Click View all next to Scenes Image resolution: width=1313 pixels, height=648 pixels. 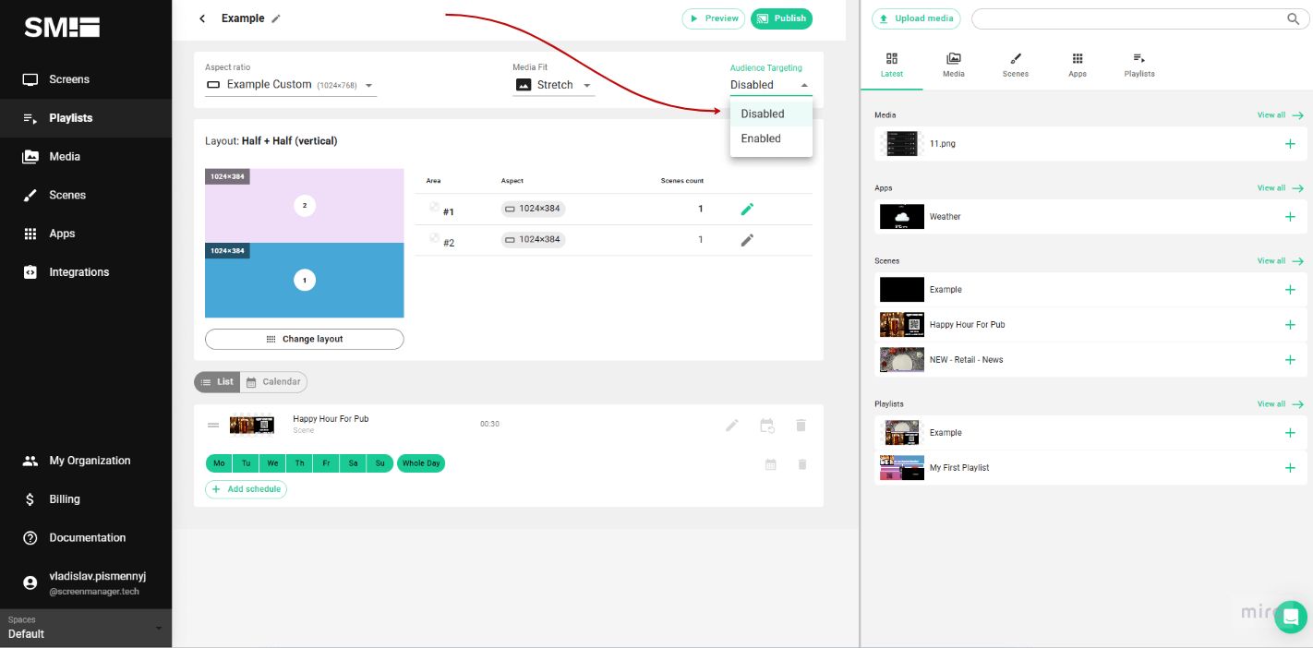tap(1271, 261)
